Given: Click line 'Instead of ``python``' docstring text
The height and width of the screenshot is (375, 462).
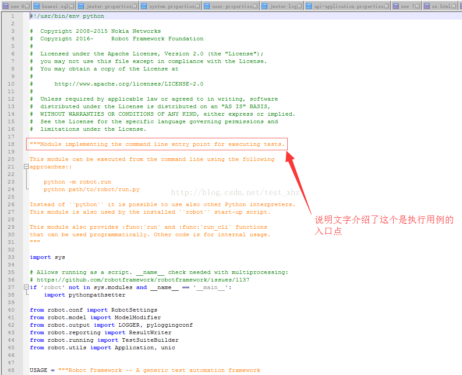Looking at the screenshot, I should [162, 204].
